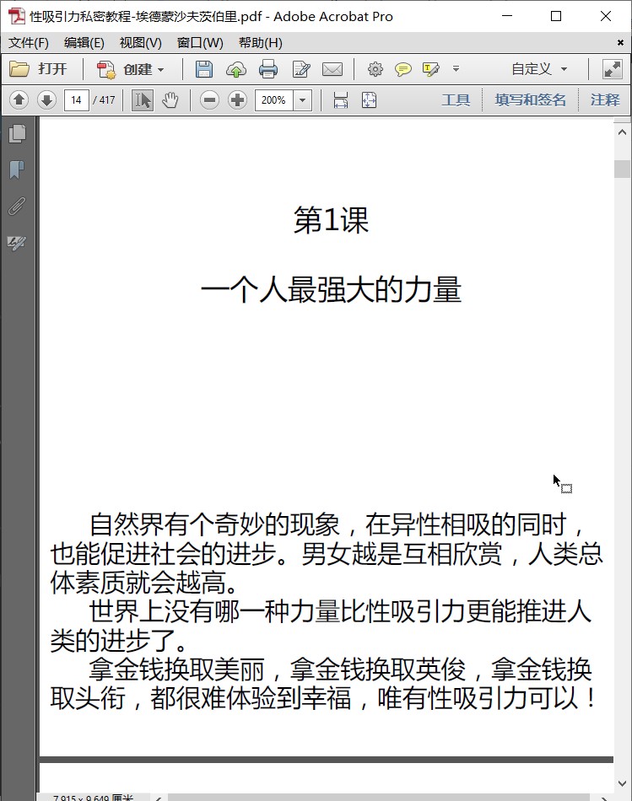Zoom in with the plus button
Screen dimensions: 632x801
pos(237,99)
